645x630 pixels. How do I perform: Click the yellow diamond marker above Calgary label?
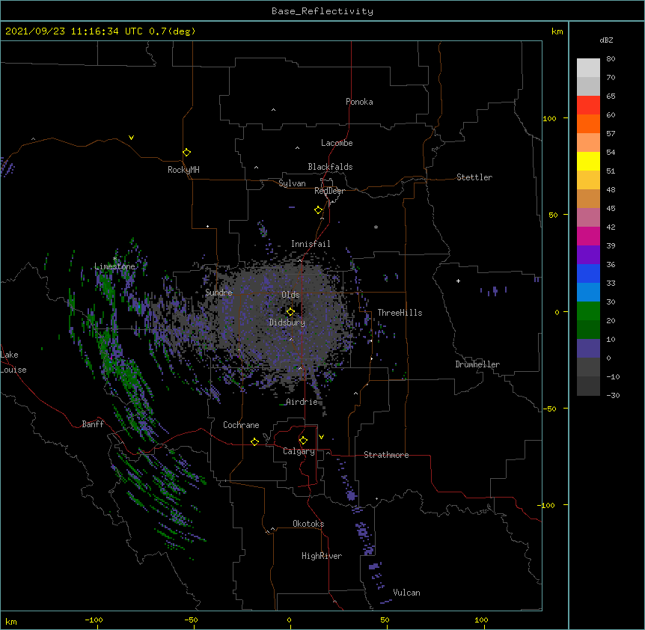tap(303, 441)
